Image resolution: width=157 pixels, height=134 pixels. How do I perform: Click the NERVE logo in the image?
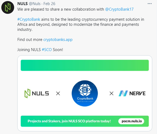tap(132, 94)
